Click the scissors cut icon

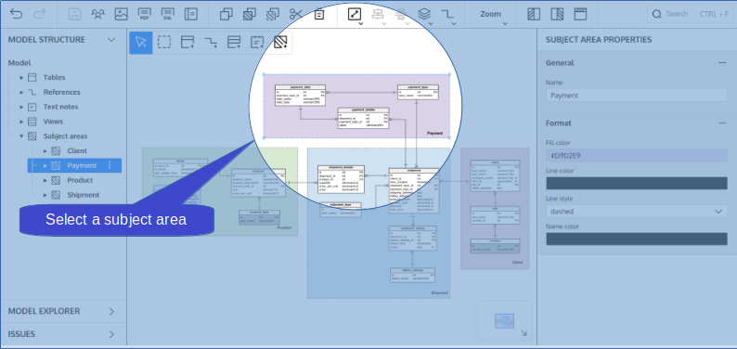pyautogui.click(x=296, y=14)
